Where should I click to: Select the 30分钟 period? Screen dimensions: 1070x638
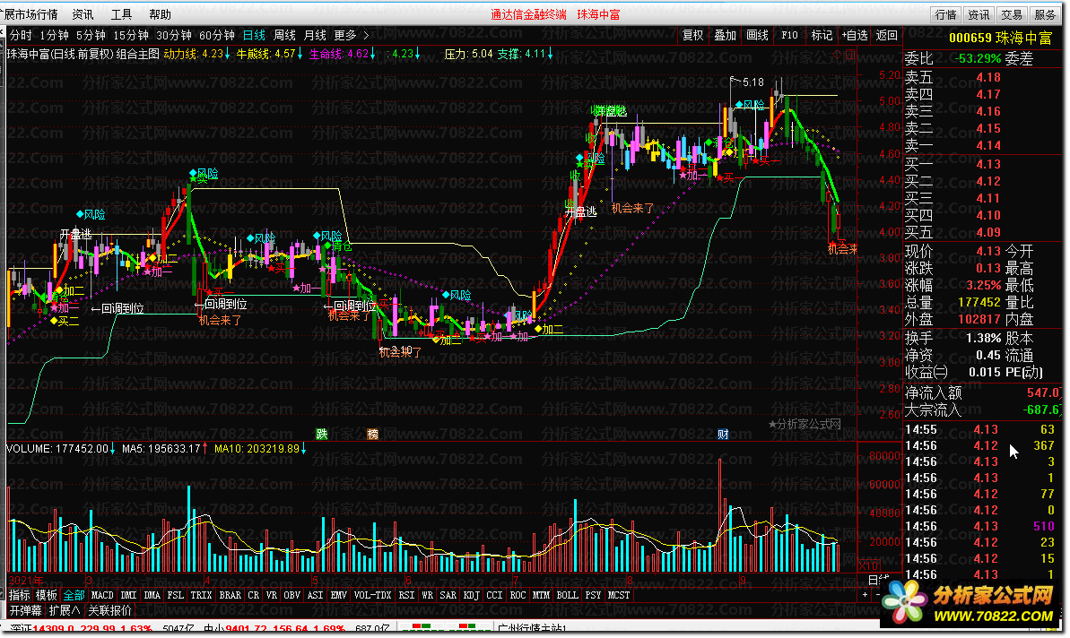coord(173,35)
